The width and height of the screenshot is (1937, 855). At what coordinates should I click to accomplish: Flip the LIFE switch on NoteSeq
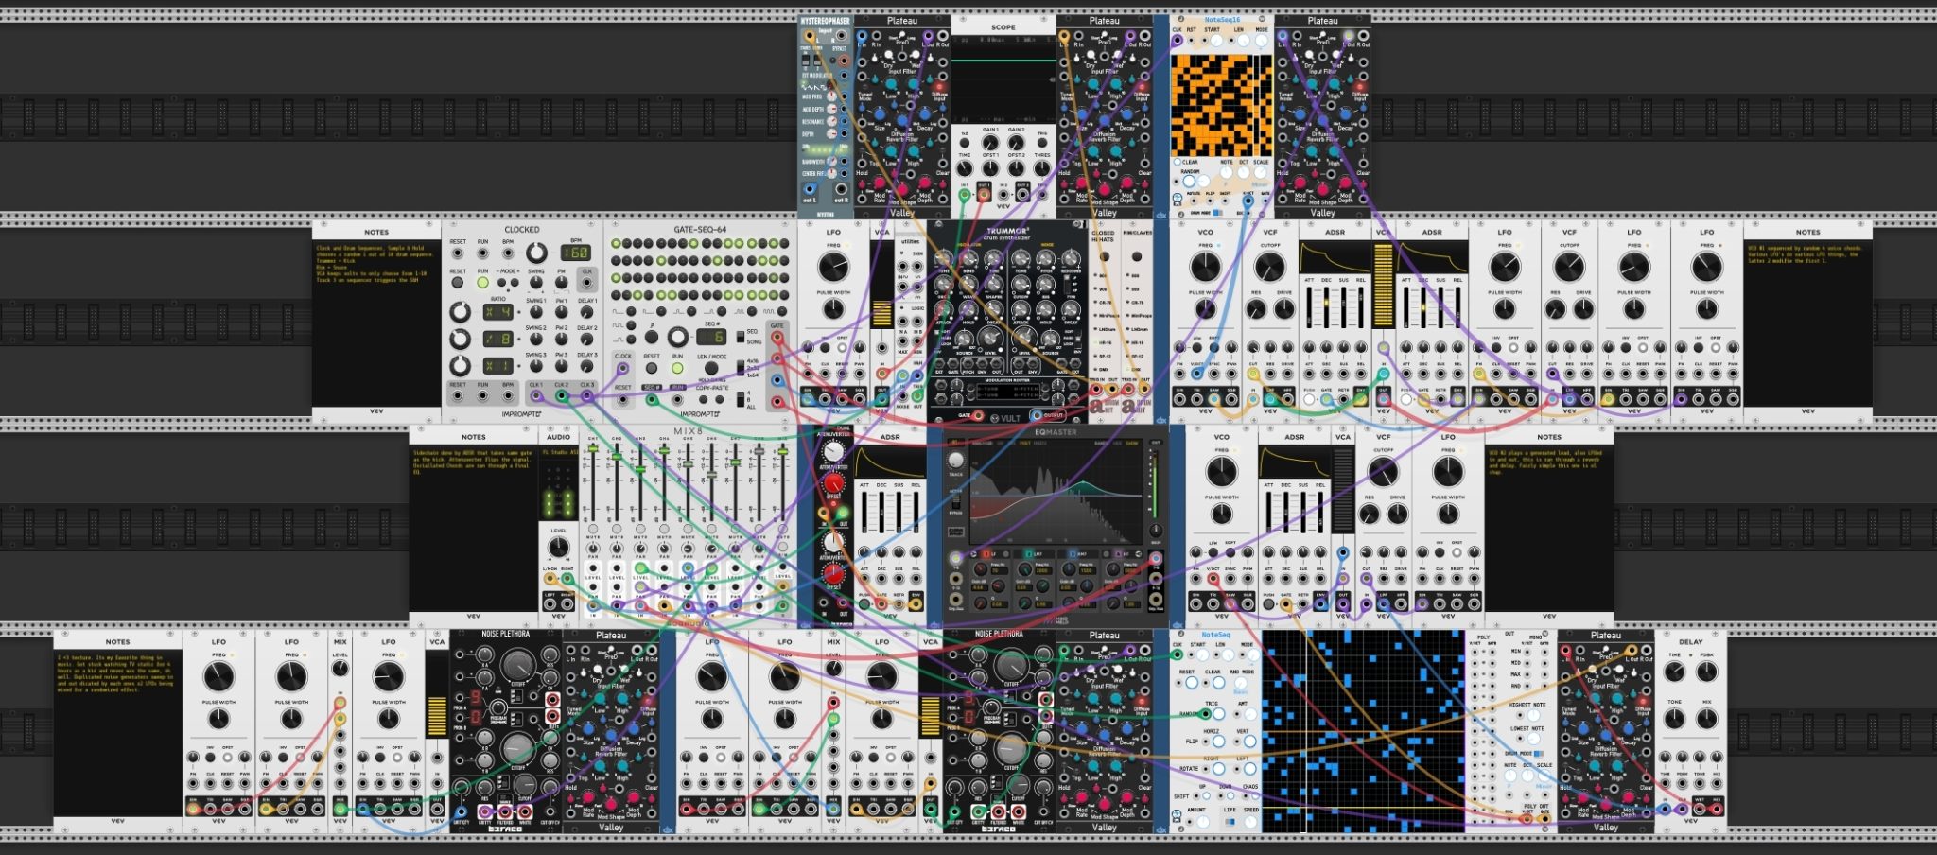tap(1229, 822)
